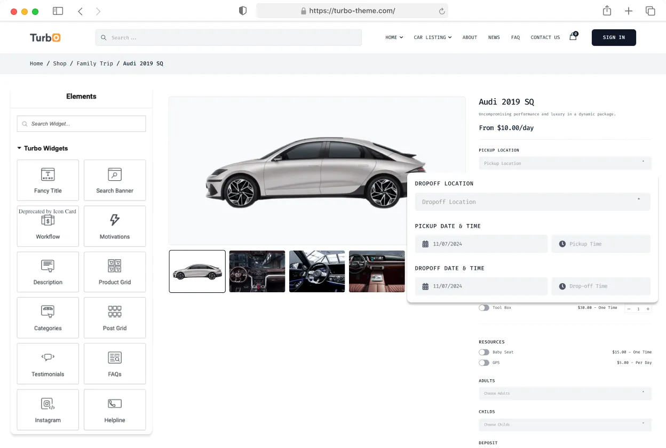Turn on the GPS resource

coord(484,363)
